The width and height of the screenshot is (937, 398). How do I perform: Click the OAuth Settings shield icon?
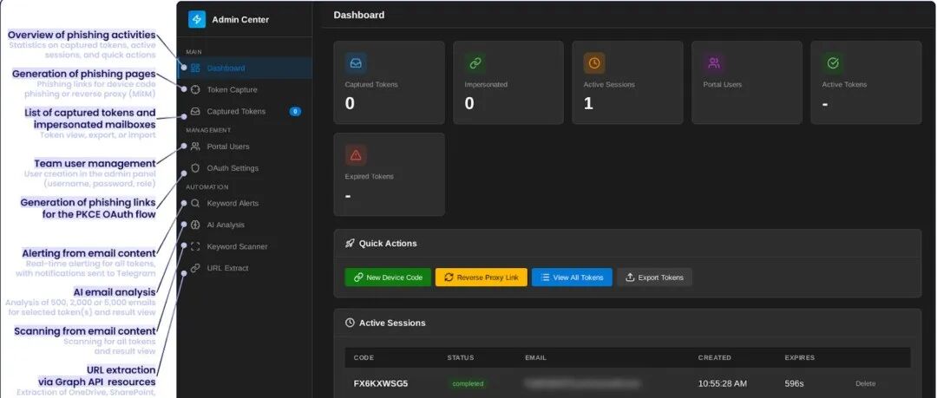click(x=195, y=168)
